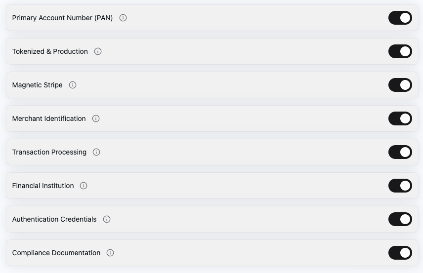Click the Compliance Documentation label
The height and width of the screenshot is (273, 423).
[56, 253]
